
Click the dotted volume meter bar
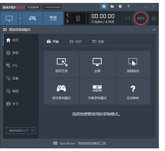pos(88,18)
